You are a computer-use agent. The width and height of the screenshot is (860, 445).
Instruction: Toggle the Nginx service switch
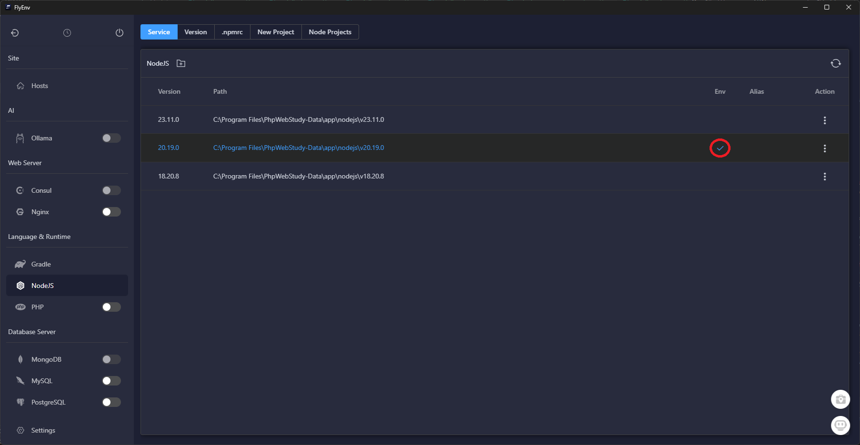tap(111, 212)
